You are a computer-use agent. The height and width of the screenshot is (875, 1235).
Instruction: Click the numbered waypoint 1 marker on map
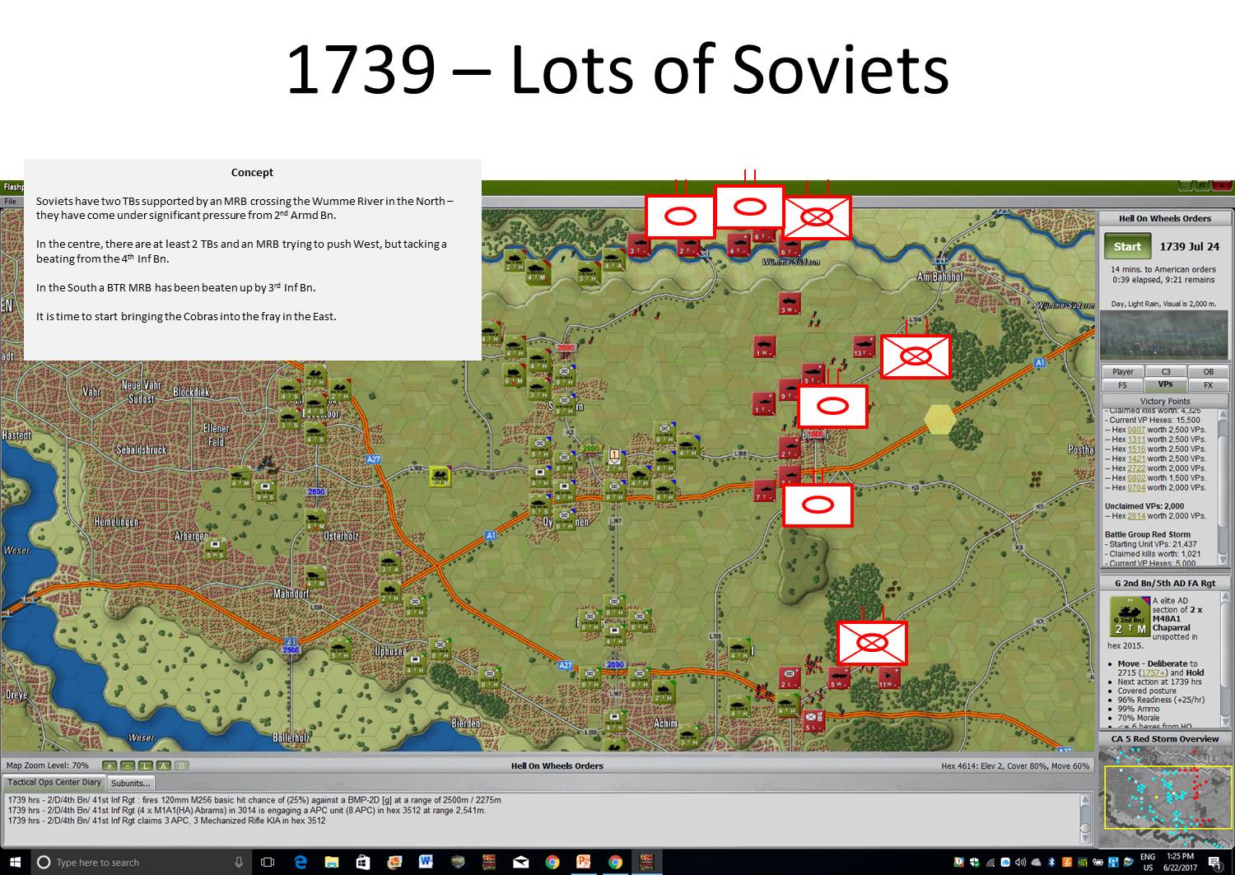[x=613, y=455]
